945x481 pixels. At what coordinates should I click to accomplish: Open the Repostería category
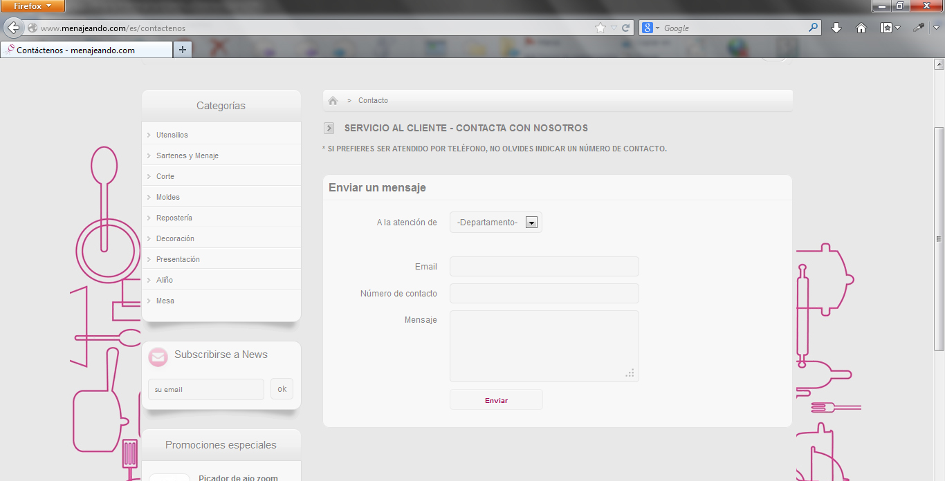pyautogui.click(x=174, y=218)
